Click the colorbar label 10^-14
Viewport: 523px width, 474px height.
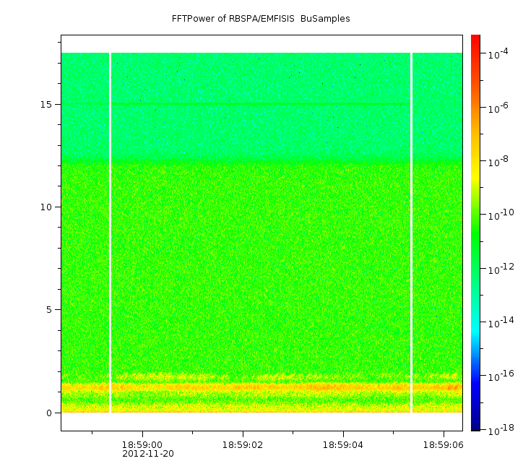coord(501,322)
